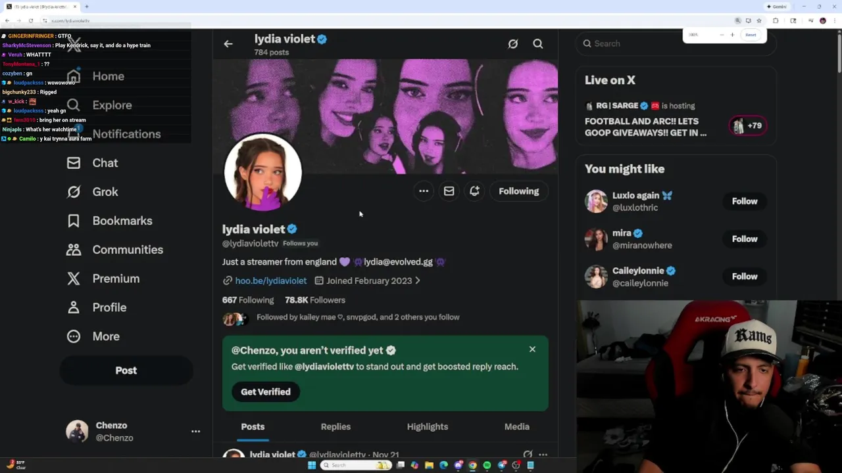Open Chrome three-dot menu

[x=835, y=20]
